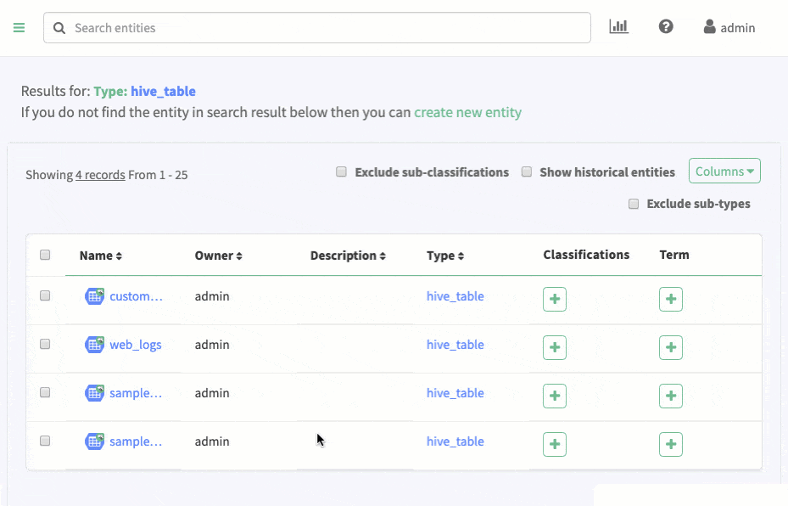Screen dimensions: 788x506
Task: Open the admin user menu
Action: tap(729, 28)
